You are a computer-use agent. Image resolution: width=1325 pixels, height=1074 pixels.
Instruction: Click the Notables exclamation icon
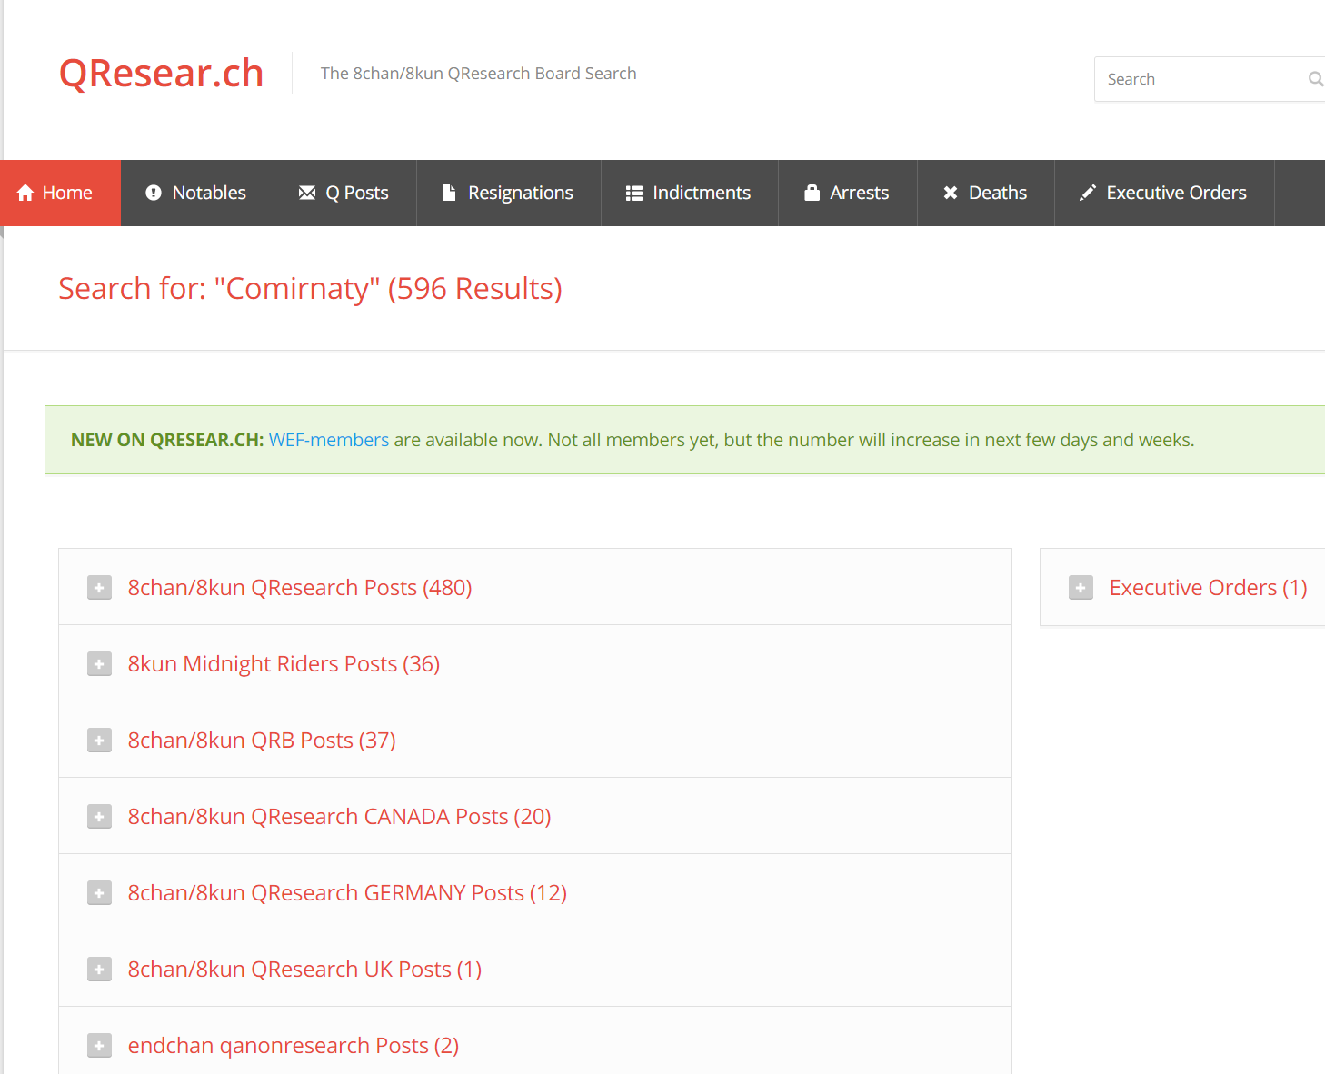click(154, 193)
